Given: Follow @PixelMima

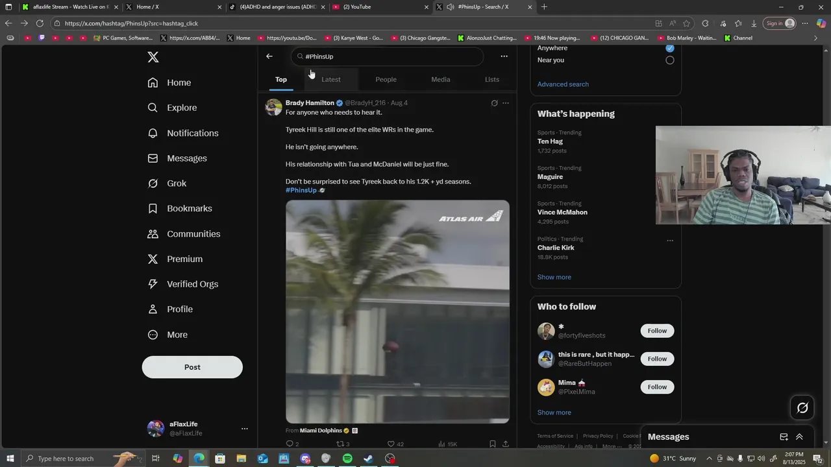Looking at the screenshot, I should pos(657,387).
